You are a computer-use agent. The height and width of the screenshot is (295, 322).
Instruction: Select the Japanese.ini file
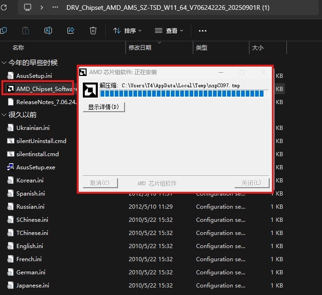click(x=33, y=286)
